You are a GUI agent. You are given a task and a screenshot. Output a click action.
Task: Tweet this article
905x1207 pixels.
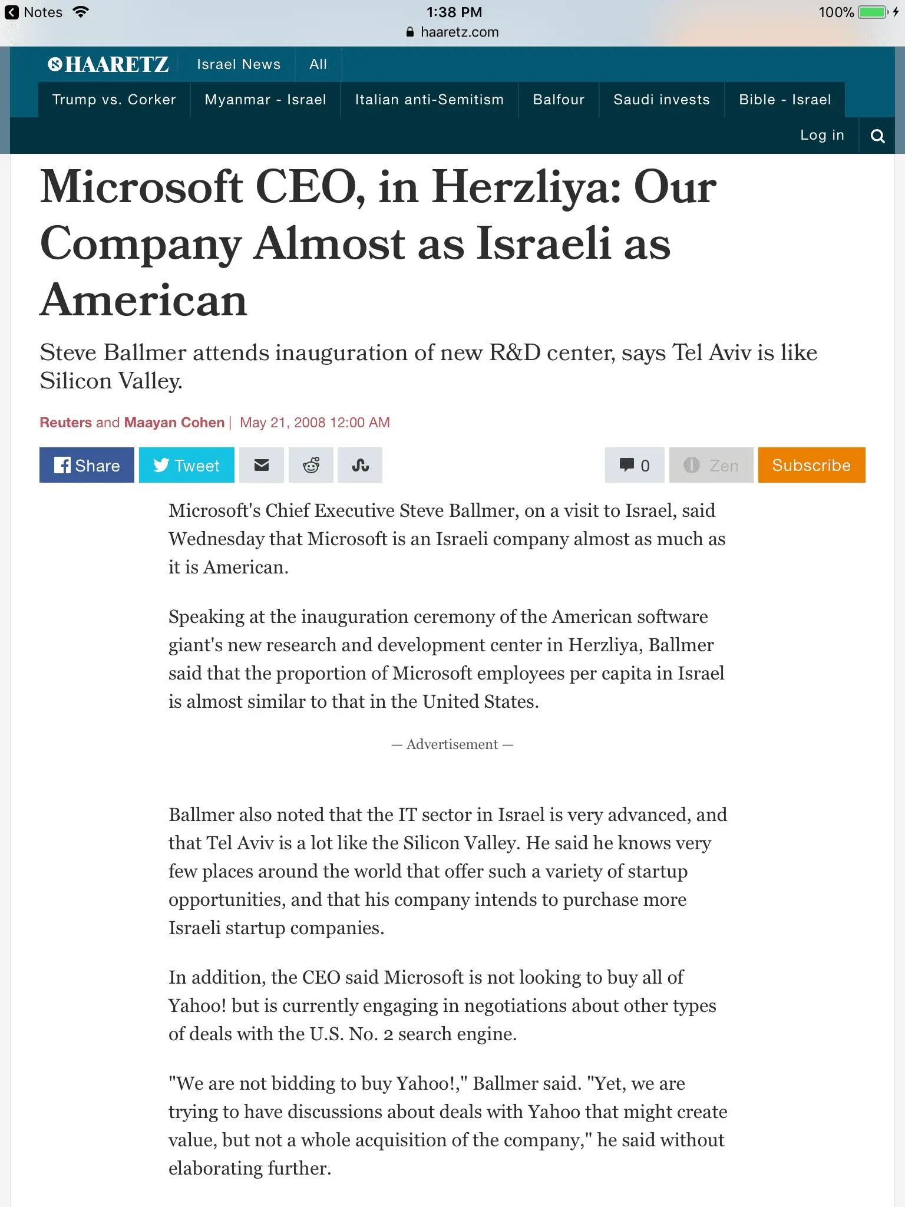point(186,466)
